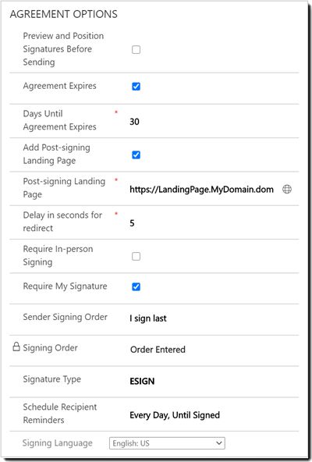
Task: Edit the redirect delay seconds value 5
Action: coord(132,223)
